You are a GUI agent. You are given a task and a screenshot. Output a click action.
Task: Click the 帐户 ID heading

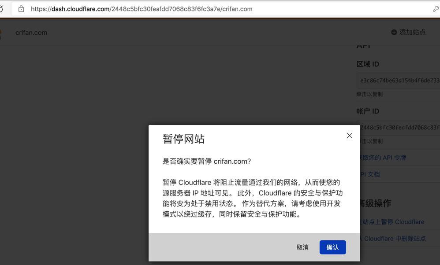[368, 111]
